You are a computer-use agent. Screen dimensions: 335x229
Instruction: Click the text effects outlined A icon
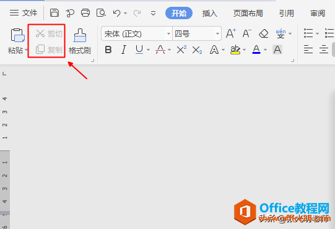tap(214, 50)
